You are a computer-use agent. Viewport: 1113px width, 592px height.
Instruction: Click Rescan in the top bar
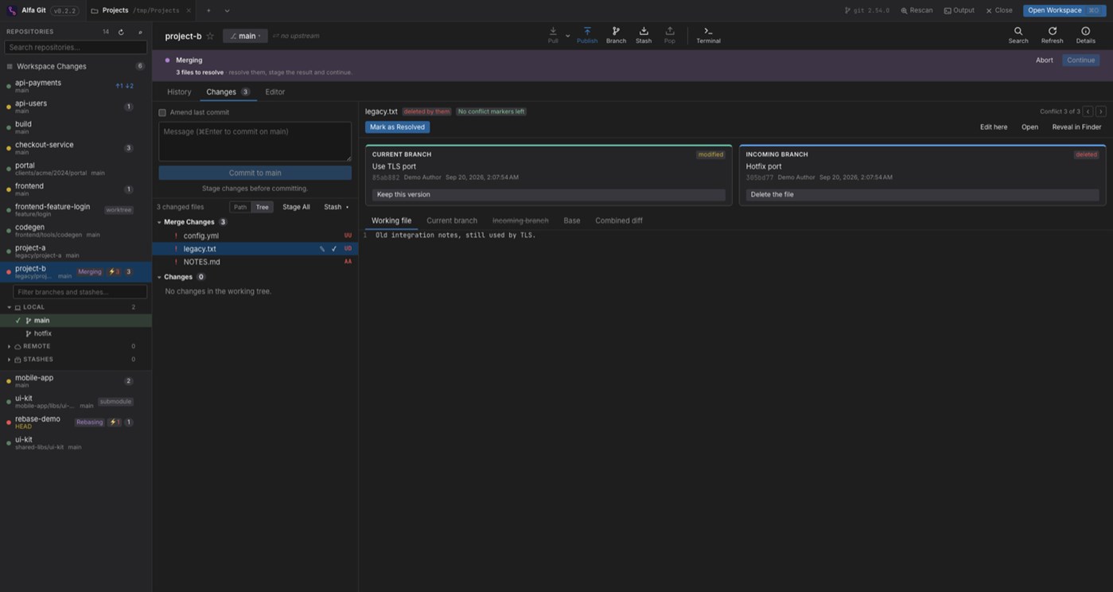916,10
